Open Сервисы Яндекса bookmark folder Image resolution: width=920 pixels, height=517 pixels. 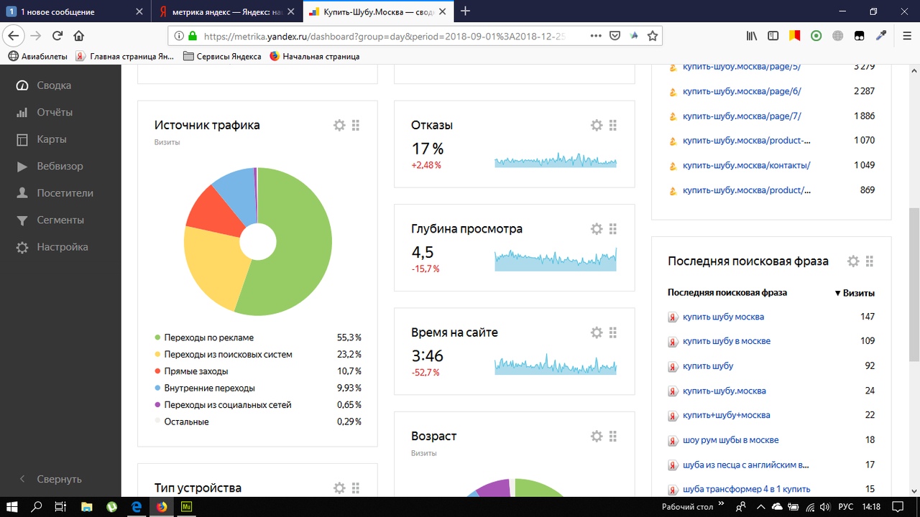tap(222, 56)
